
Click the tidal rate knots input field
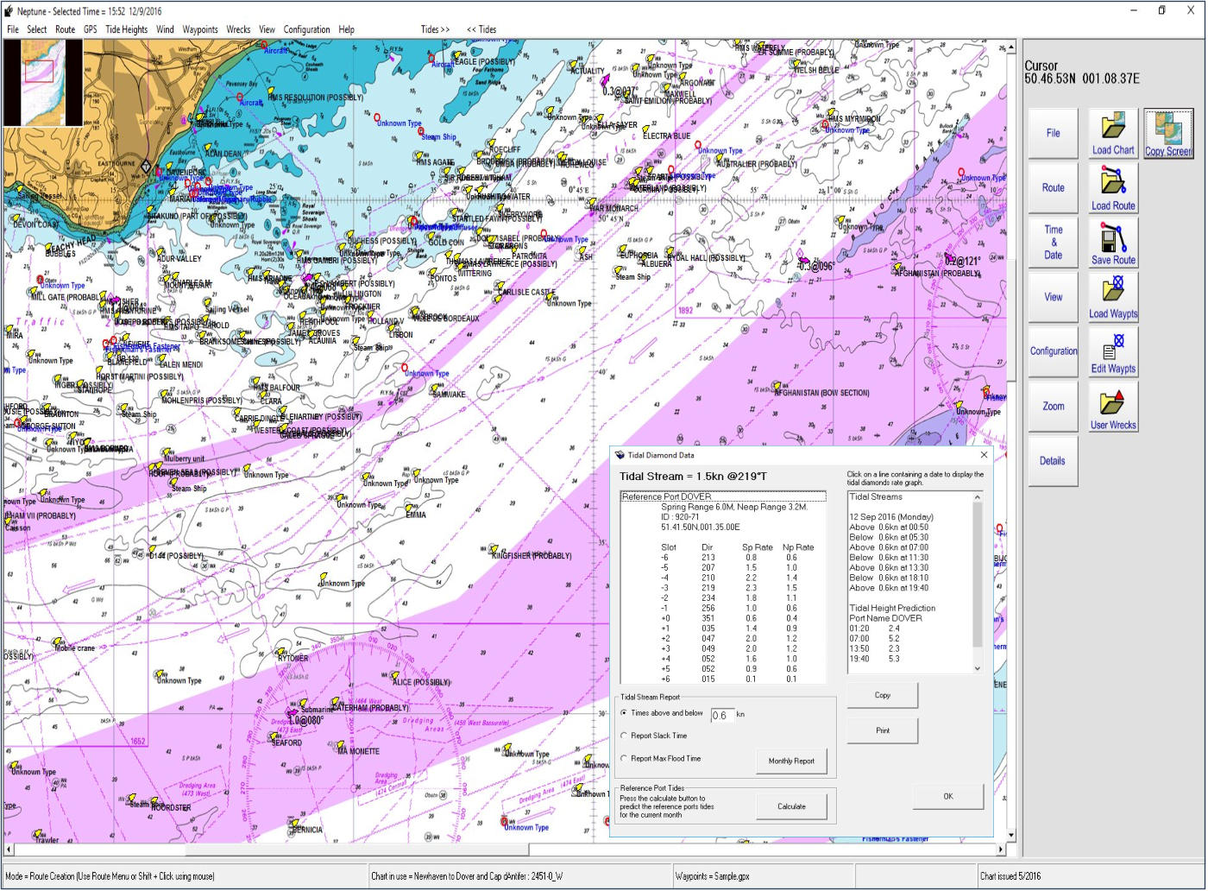point(721,716)
